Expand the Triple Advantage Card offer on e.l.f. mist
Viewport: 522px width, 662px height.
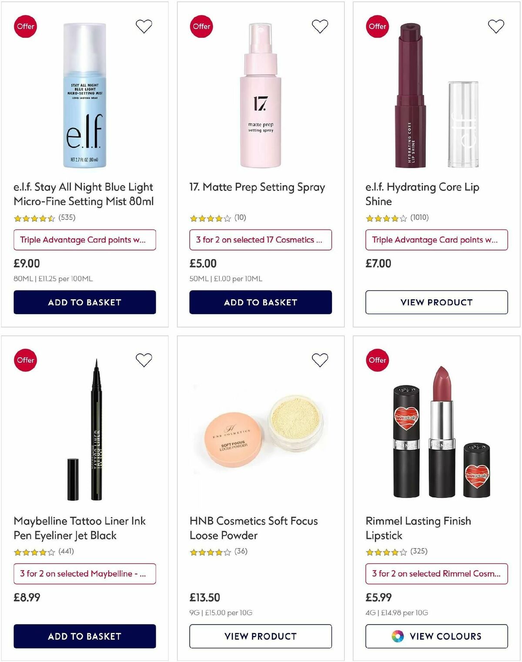pos(84,240)
